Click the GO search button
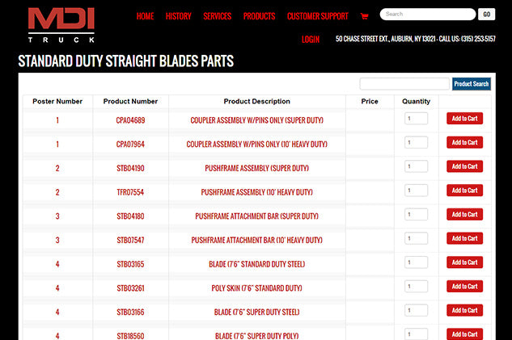This screenshot has height=340, width=512. point(487,15)
